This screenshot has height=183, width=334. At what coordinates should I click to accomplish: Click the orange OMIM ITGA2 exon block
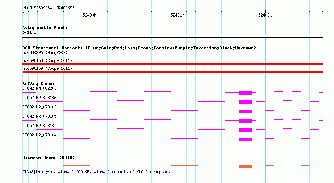click(245, 166)
